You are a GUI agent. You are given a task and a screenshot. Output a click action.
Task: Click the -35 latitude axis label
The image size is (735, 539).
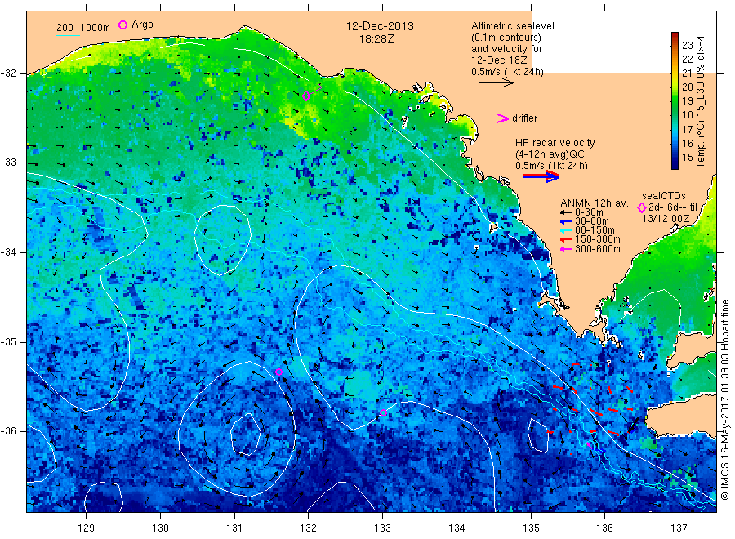coord(9,341)
